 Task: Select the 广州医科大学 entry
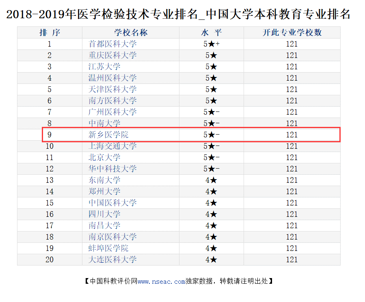[x=112, y=112]
